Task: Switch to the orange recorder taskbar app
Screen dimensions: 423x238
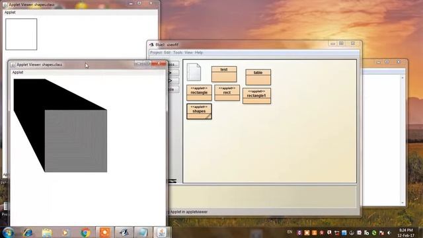Action: click(x=104, y=233)
